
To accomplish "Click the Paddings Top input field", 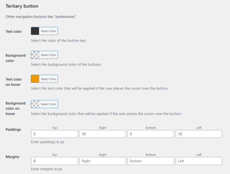I will (x=54, y=134).
